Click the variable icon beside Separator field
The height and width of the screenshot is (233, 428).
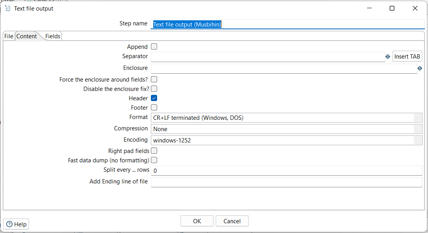click(388, 57)
